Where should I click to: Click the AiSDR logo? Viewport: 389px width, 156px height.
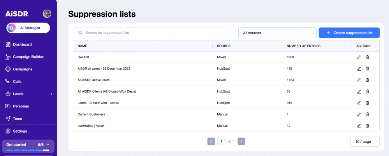(x=17, y=14)
